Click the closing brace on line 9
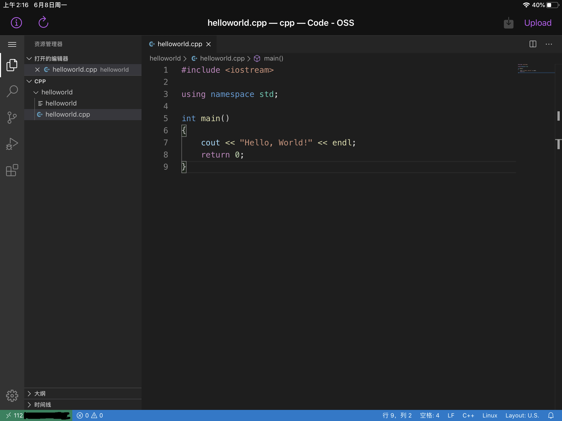 pos(184,167)
